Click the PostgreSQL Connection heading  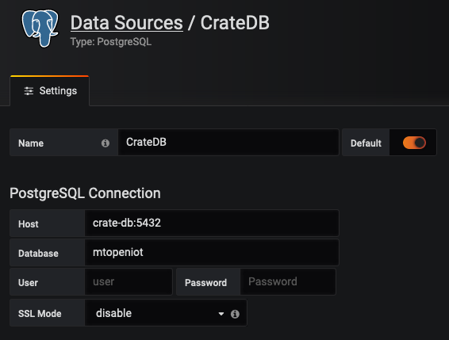coord(85,193)
